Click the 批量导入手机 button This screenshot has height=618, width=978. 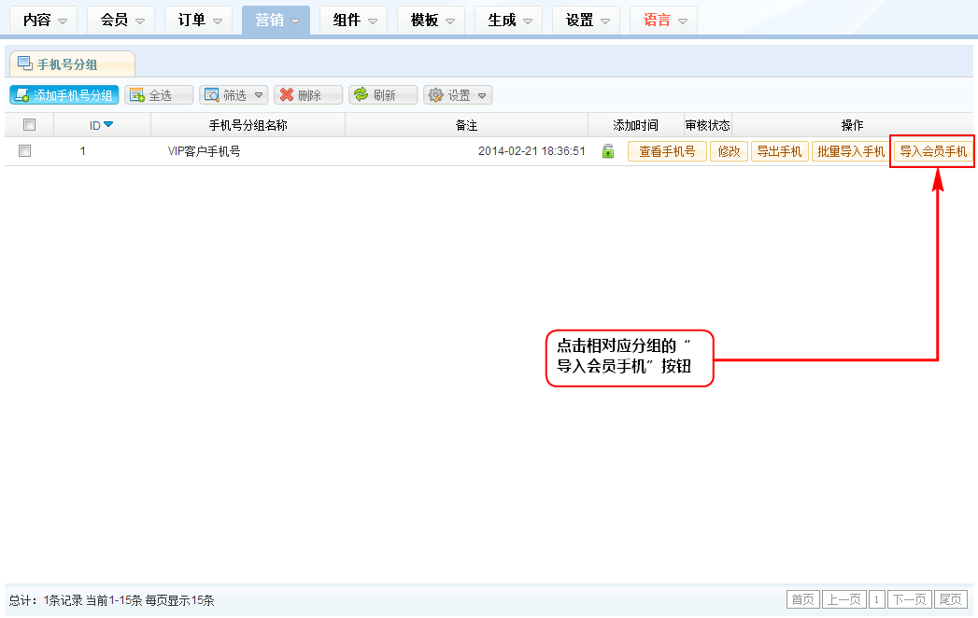pyautogui.click(x=850, y=151)
